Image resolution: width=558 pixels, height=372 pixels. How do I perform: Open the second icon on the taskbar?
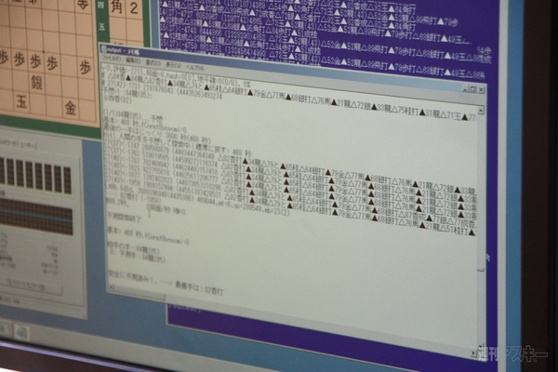coord(21,332)
